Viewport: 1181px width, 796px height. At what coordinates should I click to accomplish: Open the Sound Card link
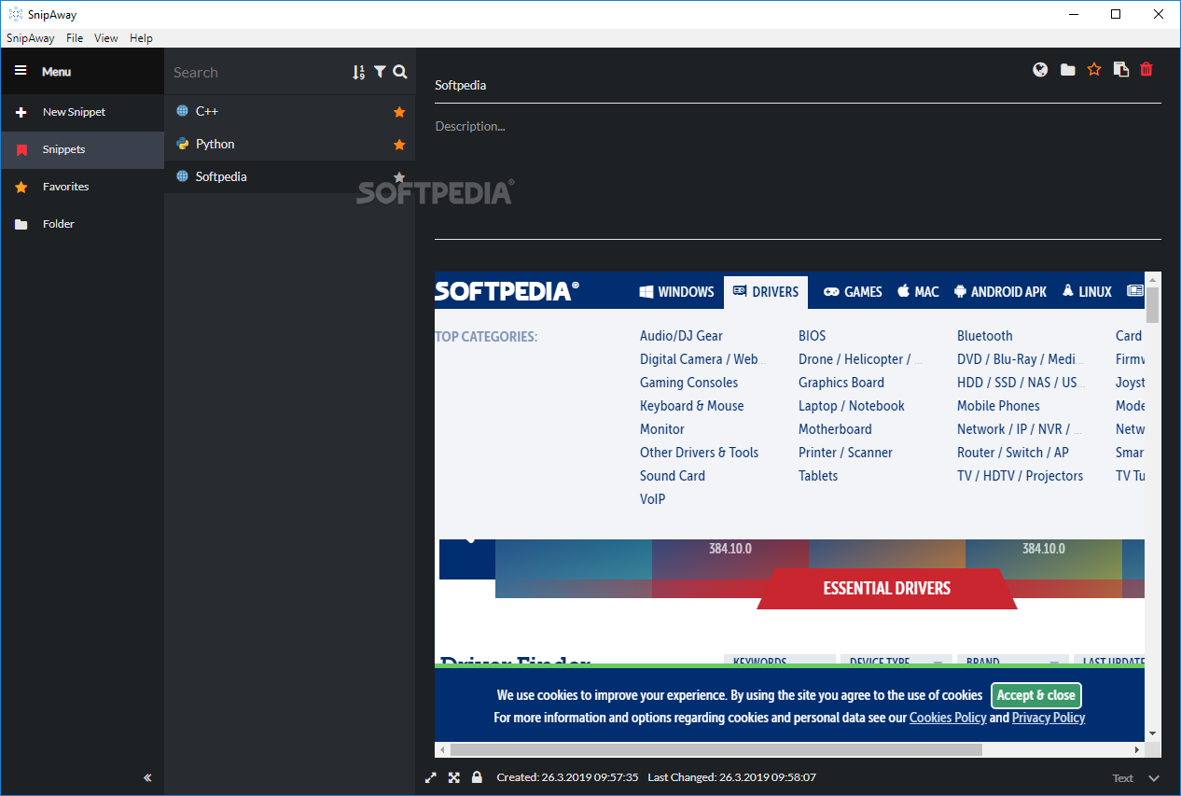click(673, 476)
